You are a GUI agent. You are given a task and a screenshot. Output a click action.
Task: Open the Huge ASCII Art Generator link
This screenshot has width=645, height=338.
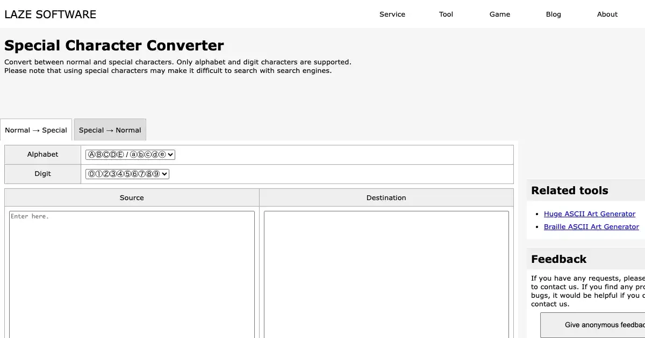click(589, 214)
